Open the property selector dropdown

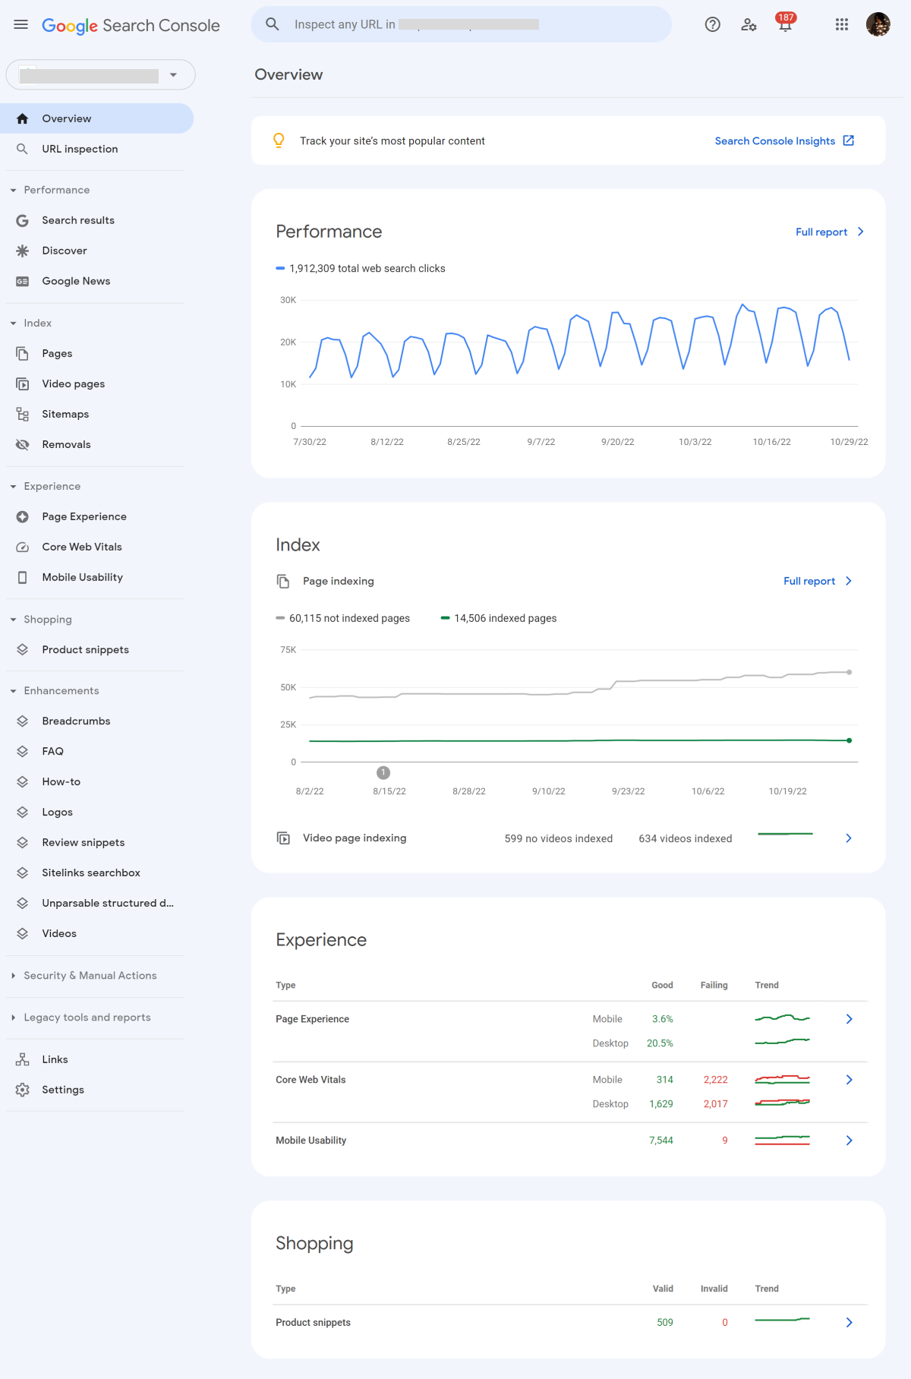pyautogui.click(x=100, y=75)
